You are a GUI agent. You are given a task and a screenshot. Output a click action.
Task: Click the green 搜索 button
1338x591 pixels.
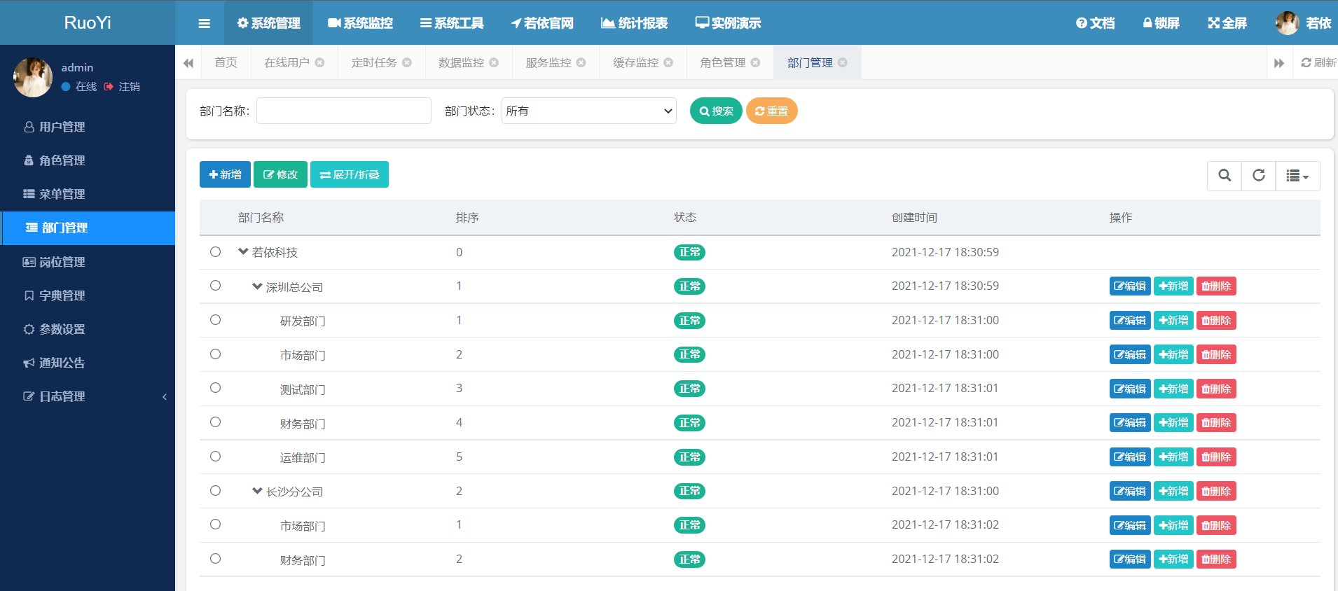tap(715, 111)
